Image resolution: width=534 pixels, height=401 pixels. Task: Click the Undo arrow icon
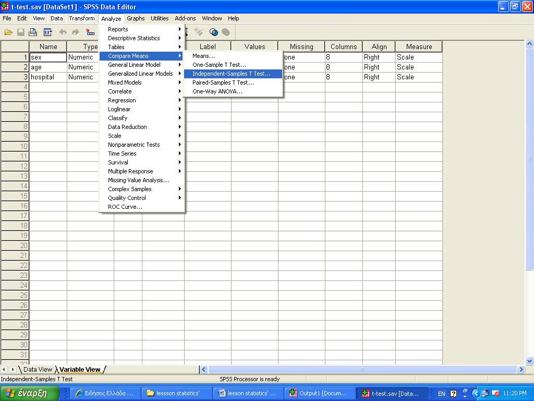point(63,32)
